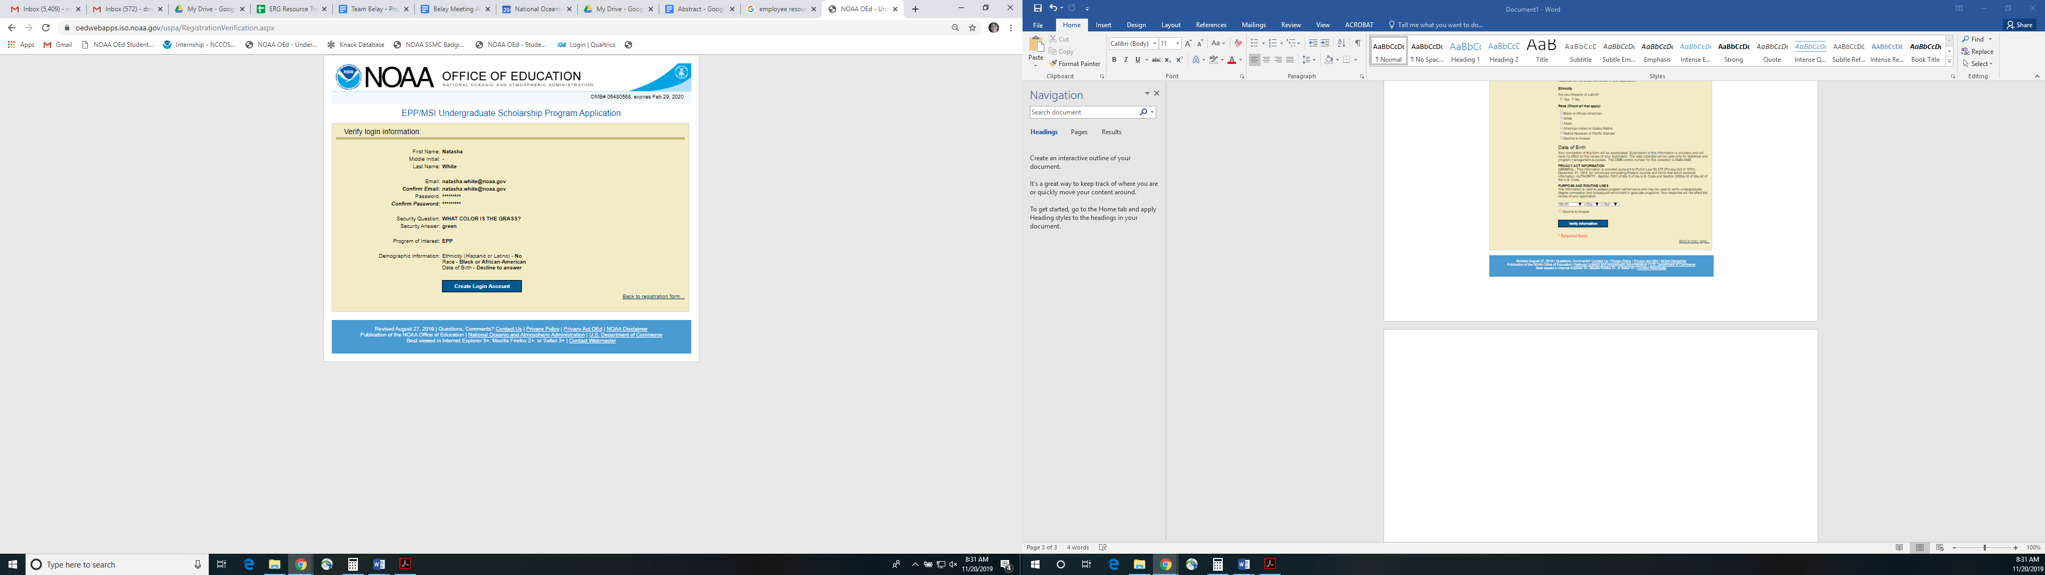
Task: Open the Insert ribbon tab
Action: [1103, 24]
